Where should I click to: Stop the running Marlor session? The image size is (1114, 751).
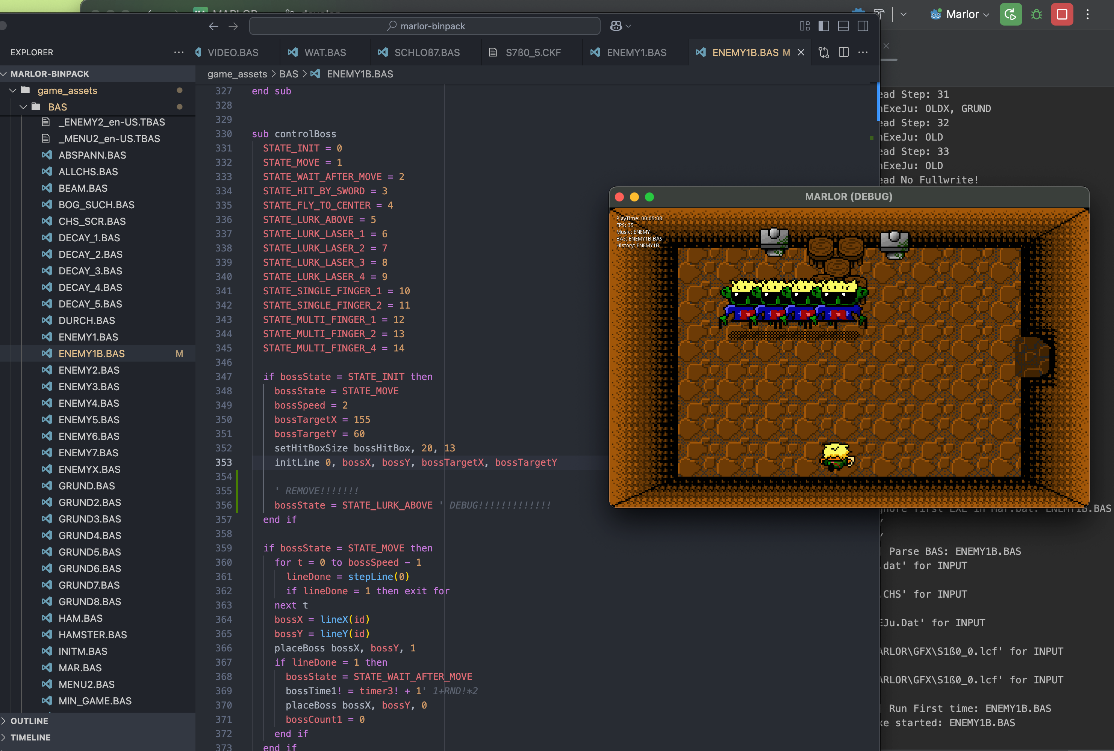(1062, 14)
